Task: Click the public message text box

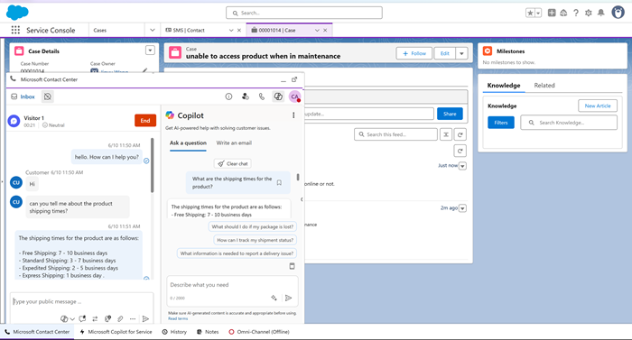Action: (81, 302)
